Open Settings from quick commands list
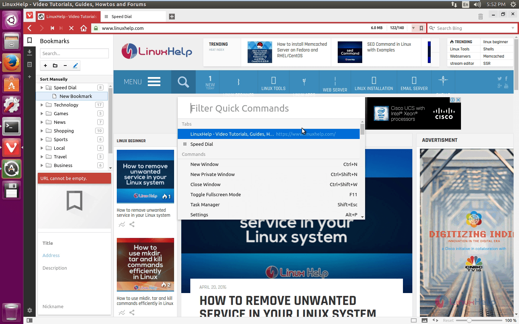 (269, 215)
